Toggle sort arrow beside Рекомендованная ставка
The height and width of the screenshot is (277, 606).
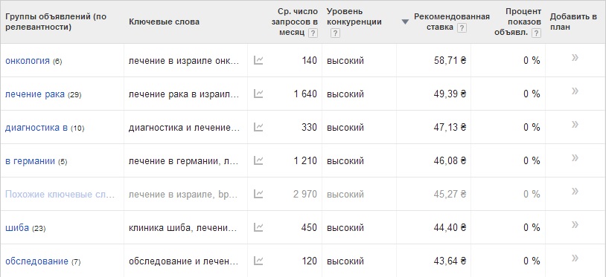[405, 22]
